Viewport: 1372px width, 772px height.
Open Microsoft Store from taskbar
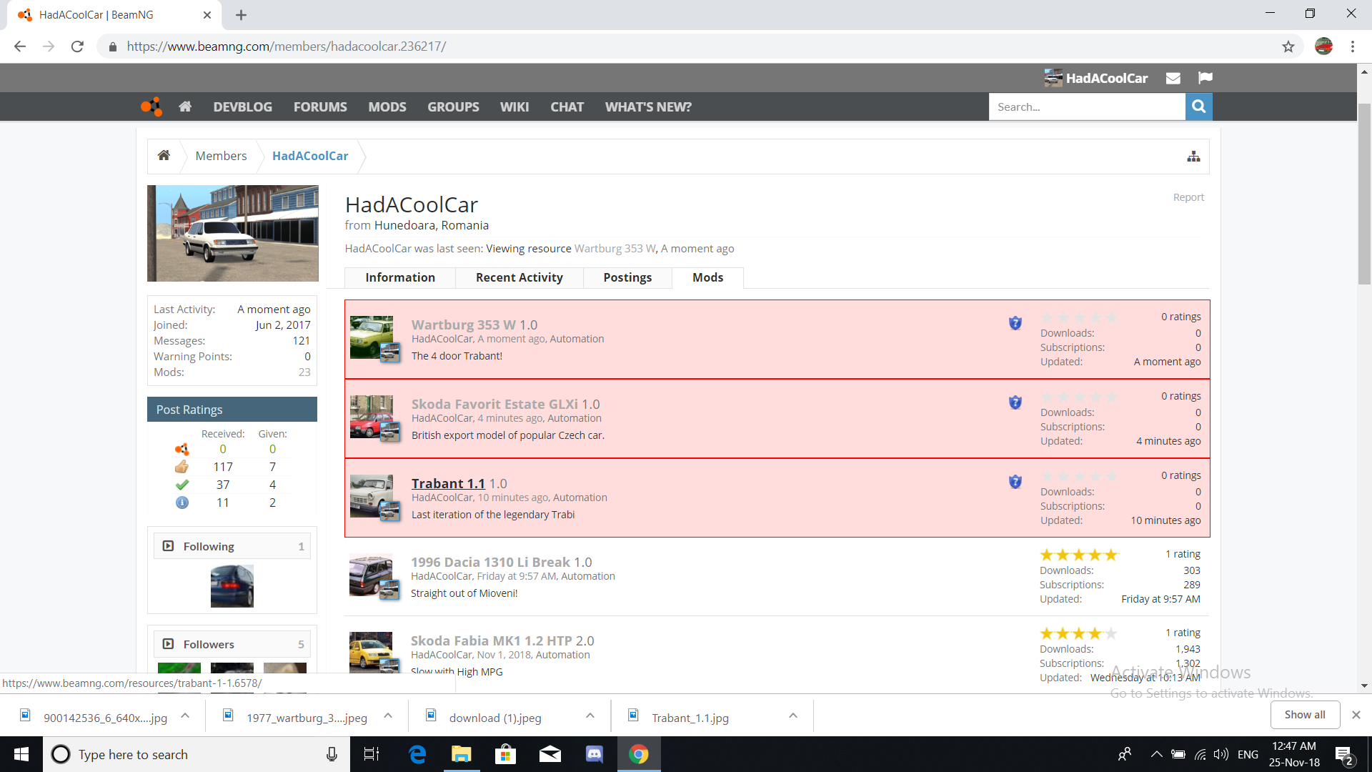506,754
